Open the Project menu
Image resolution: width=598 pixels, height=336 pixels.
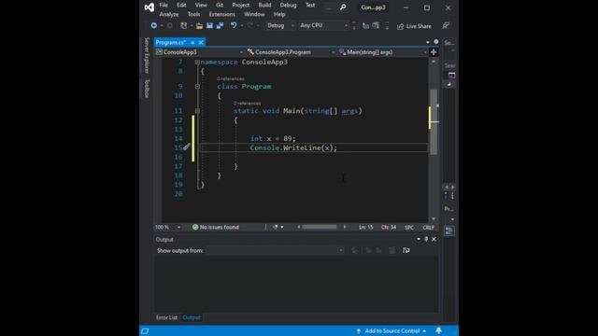241,5
